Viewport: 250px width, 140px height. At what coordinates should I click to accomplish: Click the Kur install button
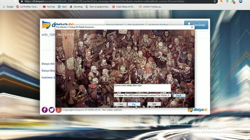(x=134, y=104)
